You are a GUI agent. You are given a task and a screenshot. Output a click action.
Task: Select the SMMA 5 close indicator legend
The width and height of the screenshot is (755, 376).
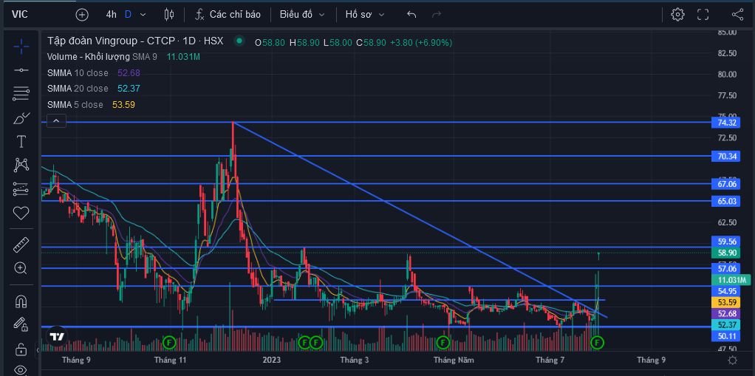75,104
